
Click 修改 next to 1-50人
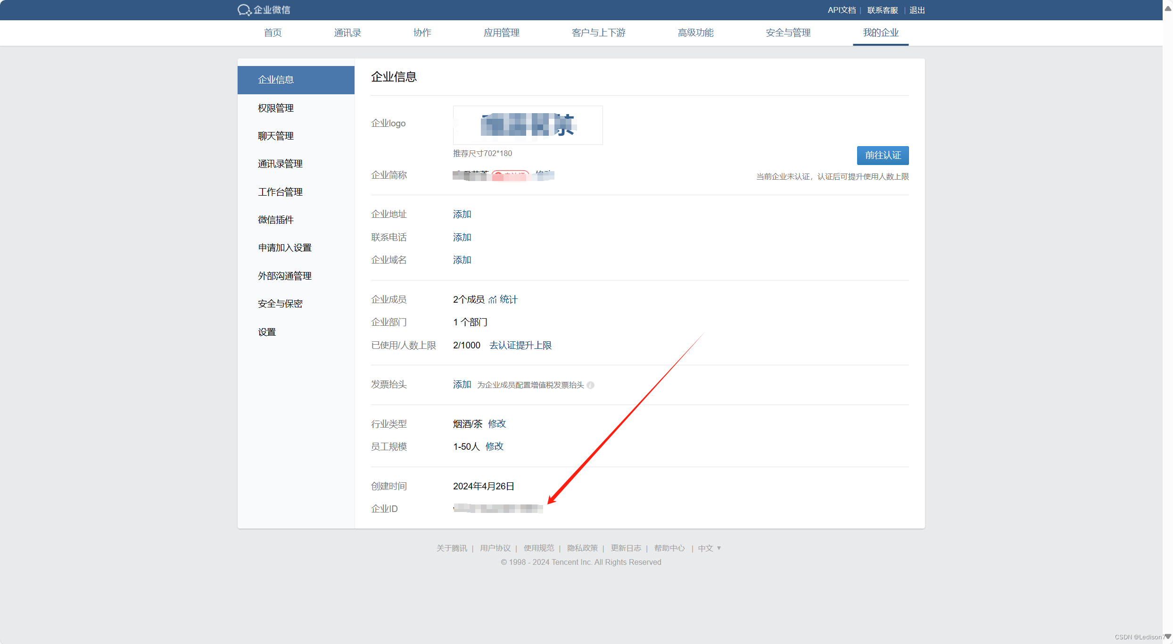coord(495,446)
